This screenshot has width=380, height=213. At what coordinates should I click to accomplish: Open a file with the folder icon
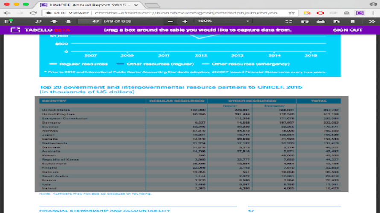(304, 22)
